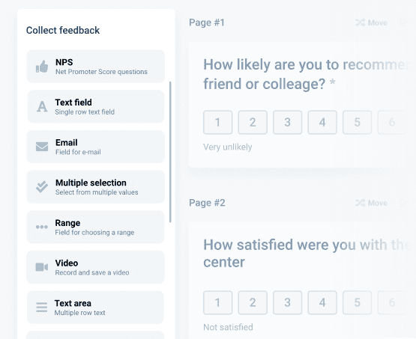Click the satisfaction question title text
Viewport: 416px width, 339px height.
pyautogui.click(x=307, y=254)
